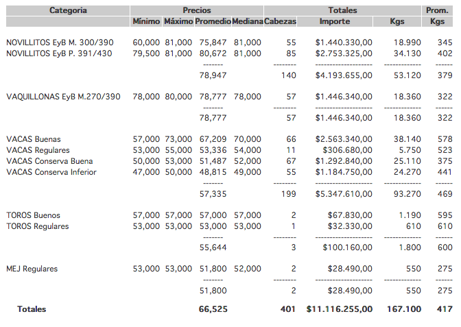
Task: Click the Importe column header
Action: (334, 21)
